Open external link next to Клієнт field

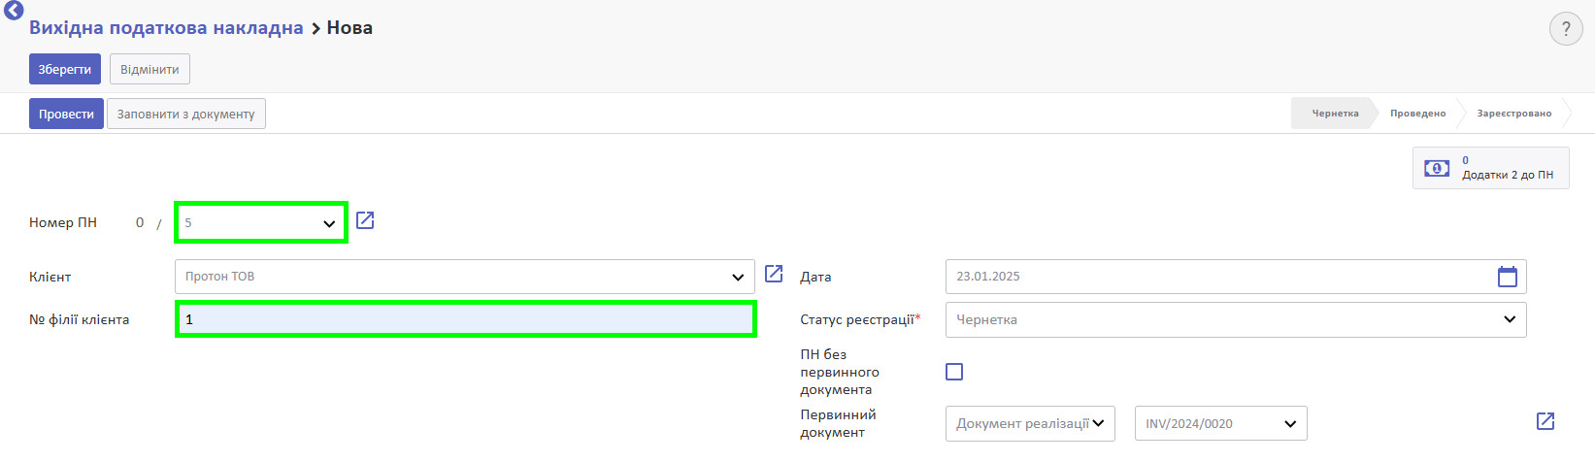(x=774, y=274)
